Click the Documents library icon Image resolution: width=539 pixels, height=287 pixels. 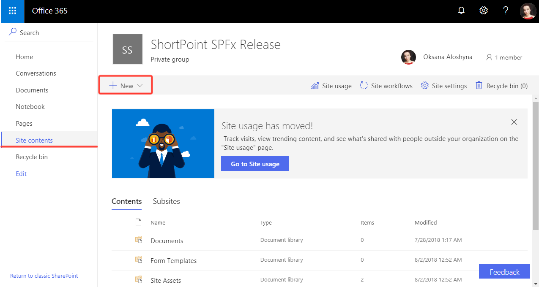[x=138, y=239]
